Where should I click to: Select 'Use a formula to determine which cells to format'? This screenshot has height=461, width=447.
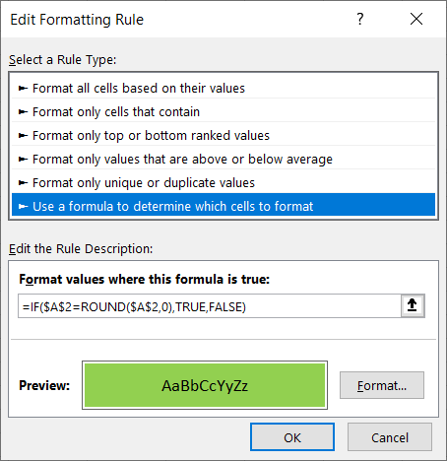223,205
